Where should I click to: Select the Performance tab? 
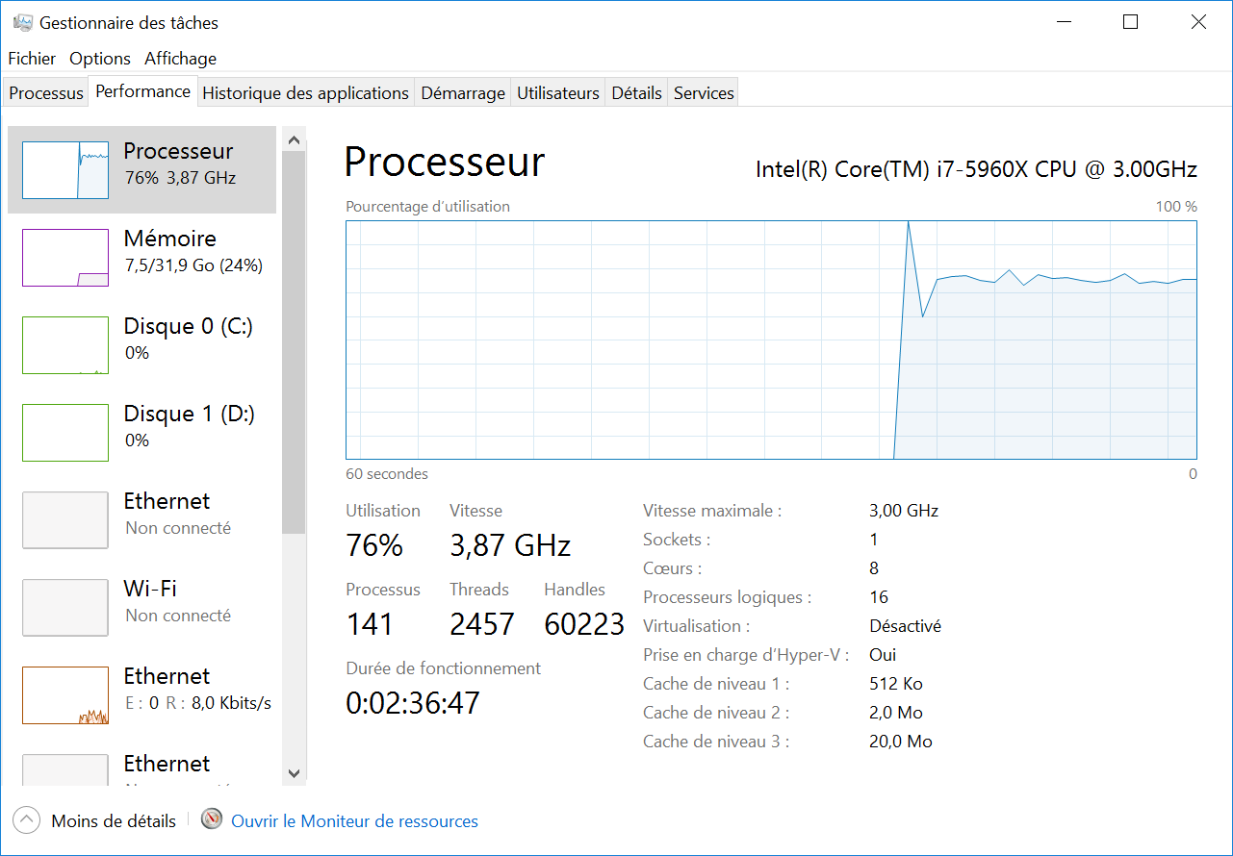[x=143, y=91]
